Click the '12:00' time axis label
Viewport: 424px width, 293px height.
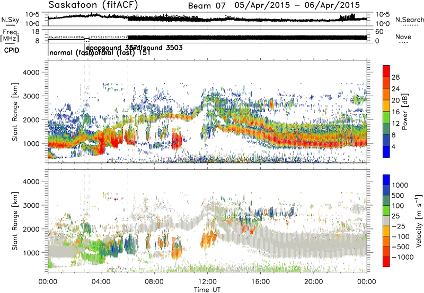tap(207, 282)
